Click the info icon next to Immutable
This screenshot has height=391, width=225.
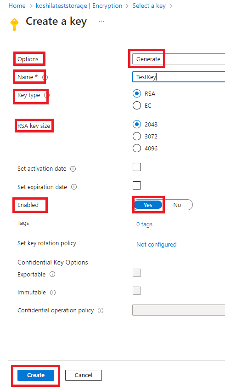point(53,293)
